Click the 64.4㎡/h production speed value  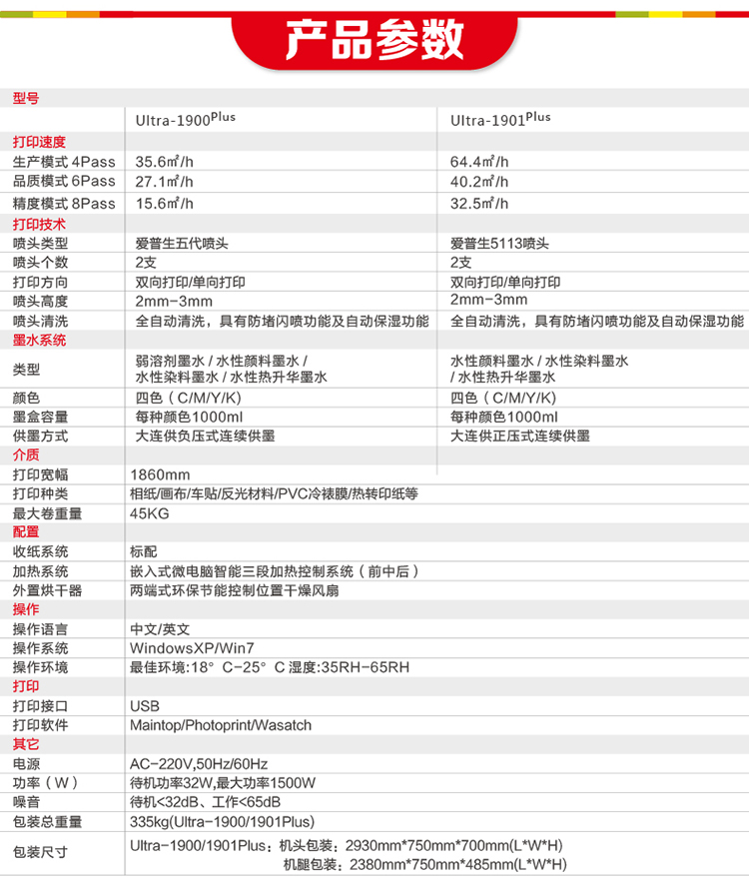point(478,162)
